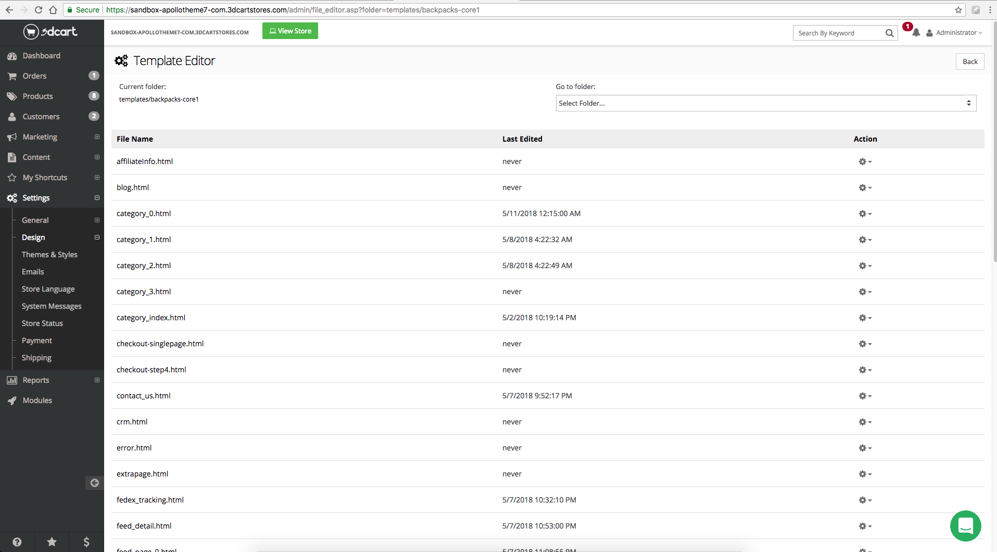Collapse the Settings menu
This screenshot has height=552, width=997.
coord(97,198)
